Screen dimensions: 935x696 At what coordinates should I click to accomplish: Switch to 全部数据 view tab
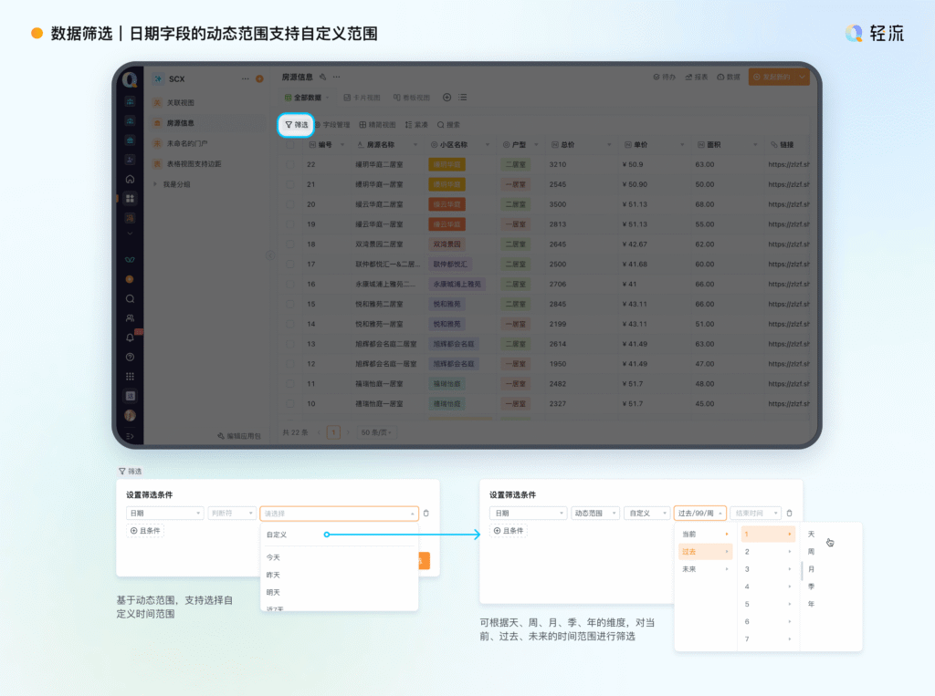coord(302,98)
